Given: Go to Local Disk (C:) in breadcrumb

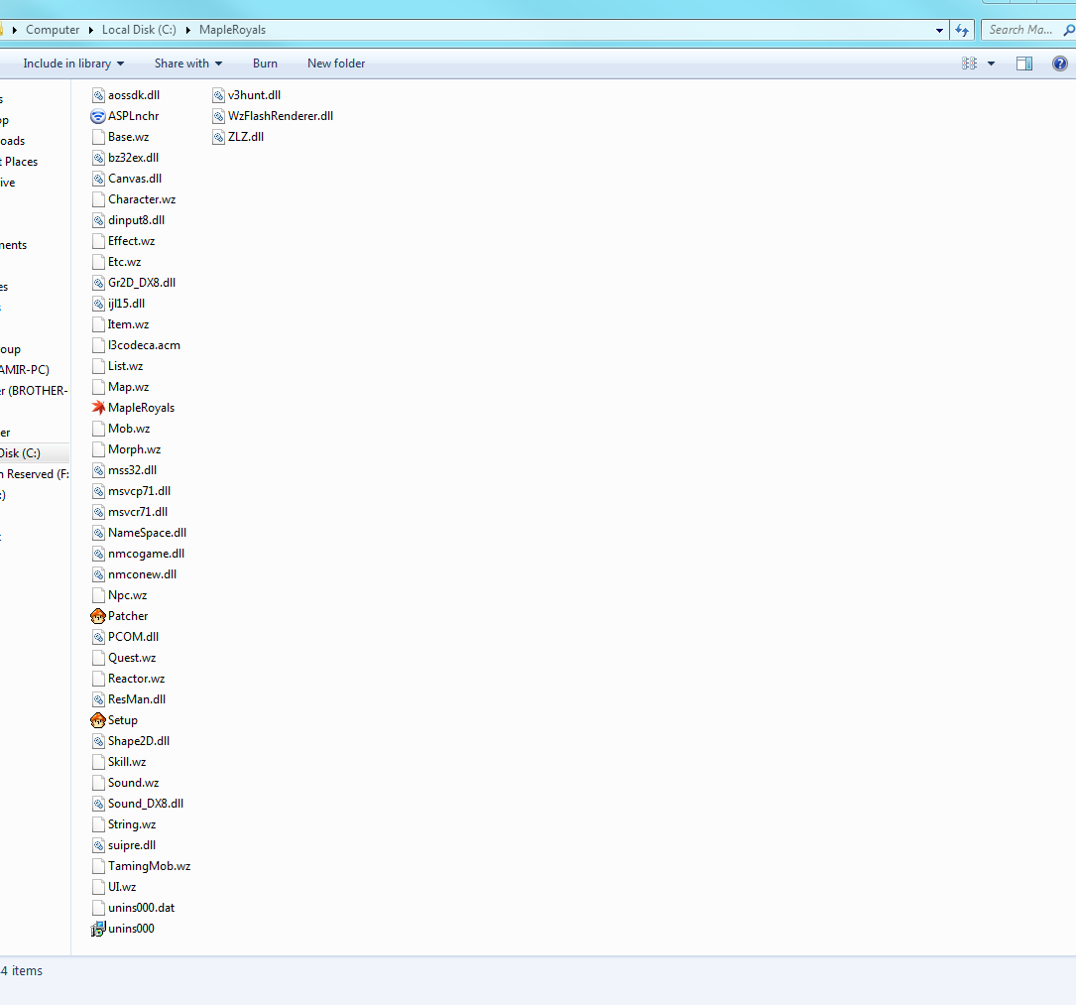Looking at the screenshot, I should [x=139, y=30].
